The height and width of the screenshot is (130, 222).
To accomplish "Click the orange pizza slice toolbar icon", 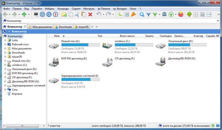I will [x=133, y=14].
